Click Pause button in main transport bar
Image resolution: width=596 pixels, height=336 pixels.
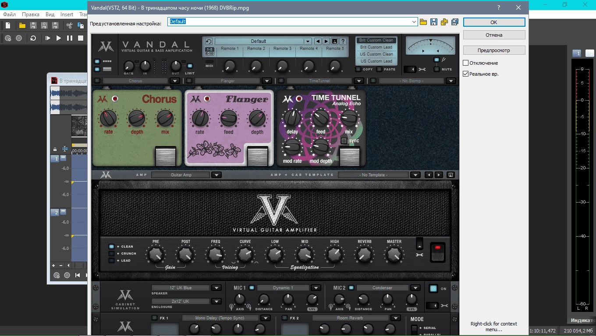pos(70,38)
